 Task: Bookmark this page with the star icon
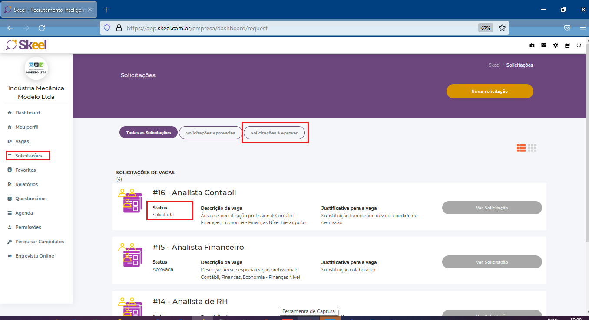(x=502, y=28)
